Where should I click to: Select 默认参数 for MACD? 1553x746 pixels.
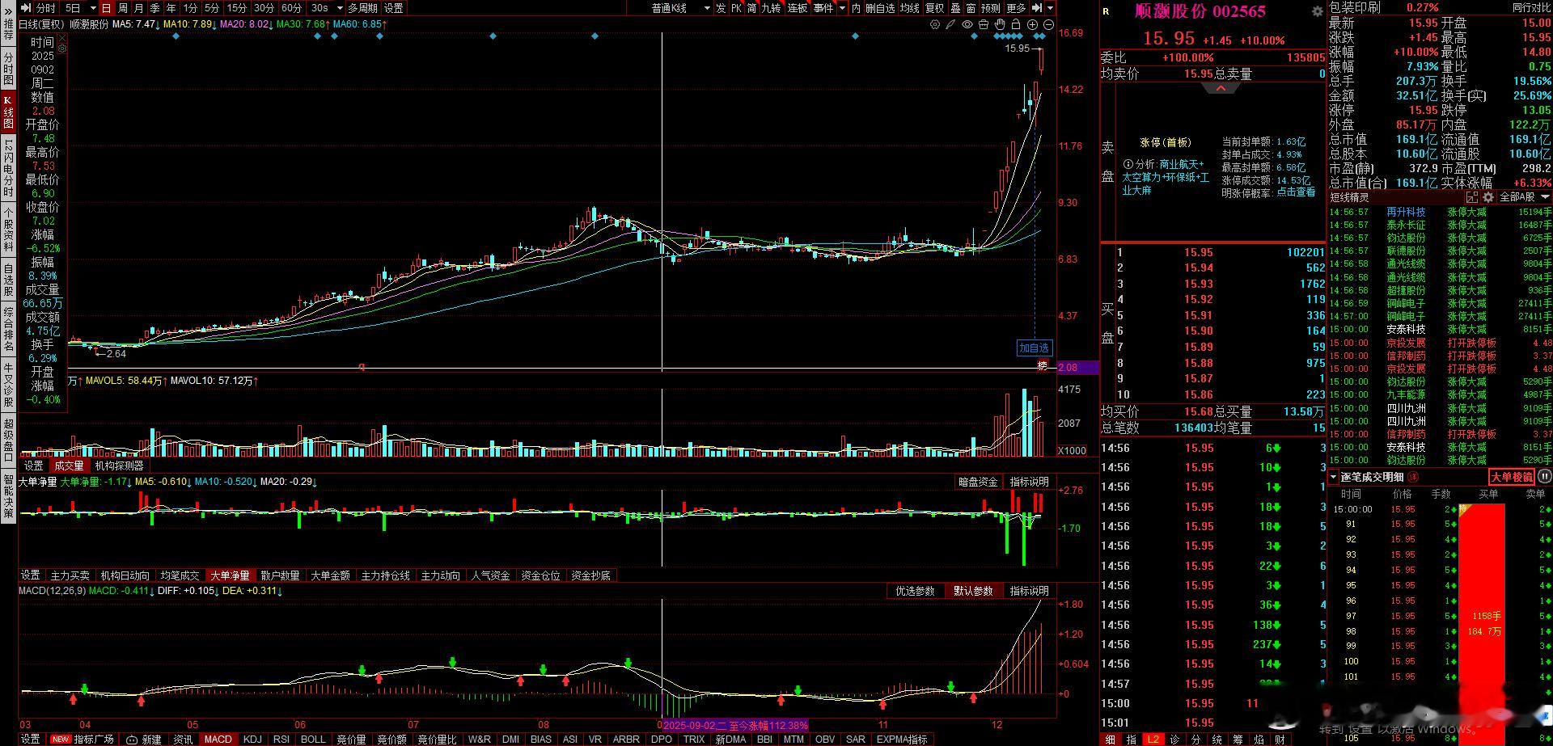pyautogui.click(x=973, y=591)
